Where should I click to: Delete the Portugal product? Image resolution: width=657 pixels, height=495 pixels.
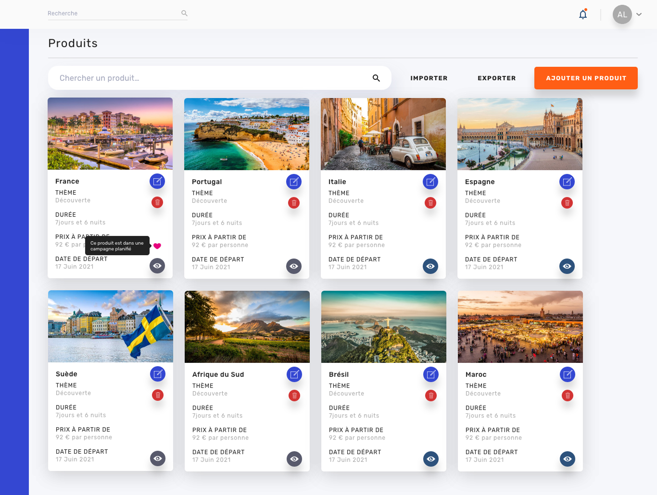pos(294,203)
